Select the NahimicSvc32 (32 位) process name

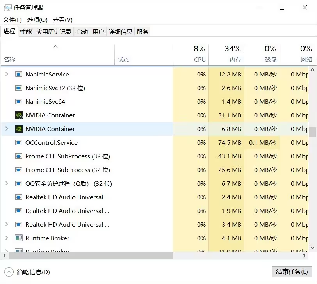[55, 88]
